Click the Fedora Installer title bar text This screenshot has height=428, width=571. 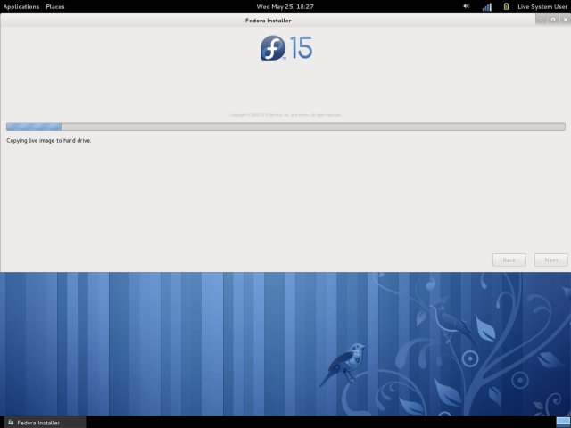(x=268, y=21)
